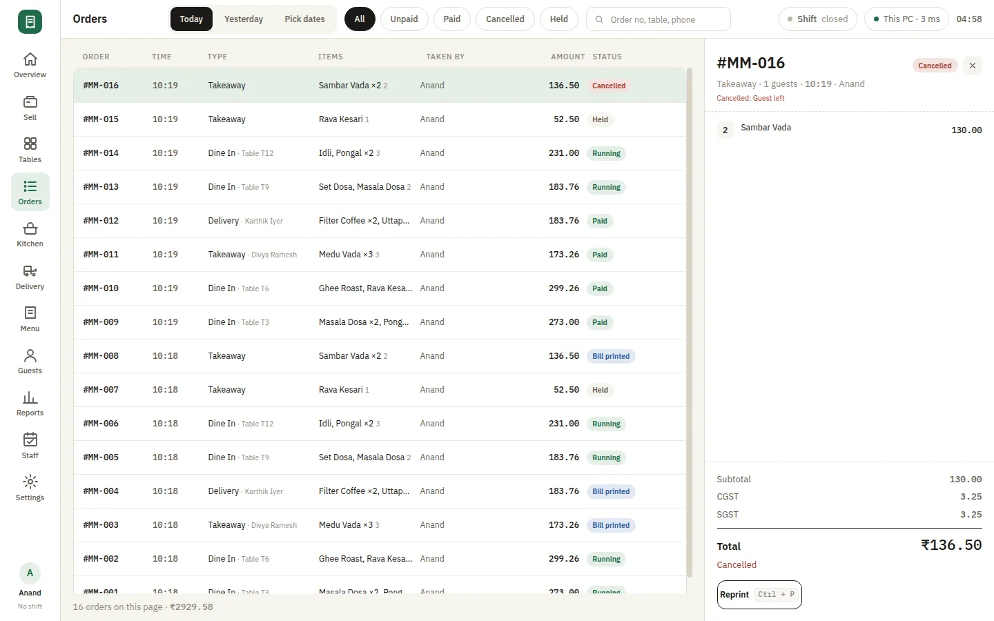Screen dimensions: 994x621
Task: Open the Settings page
Action: pyautogui.click(x=30, y=489)
